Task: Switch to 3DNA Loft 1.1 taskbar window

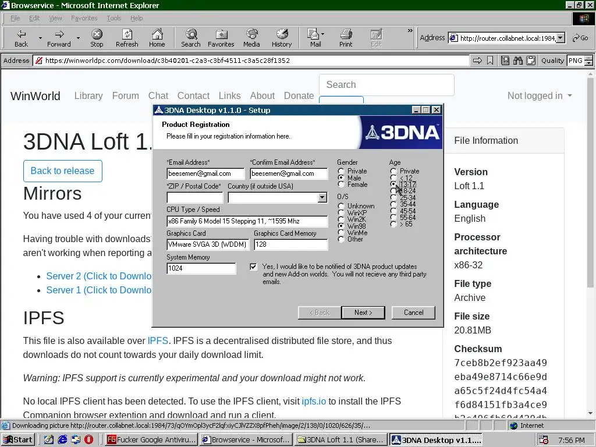Action: point(341,440)
